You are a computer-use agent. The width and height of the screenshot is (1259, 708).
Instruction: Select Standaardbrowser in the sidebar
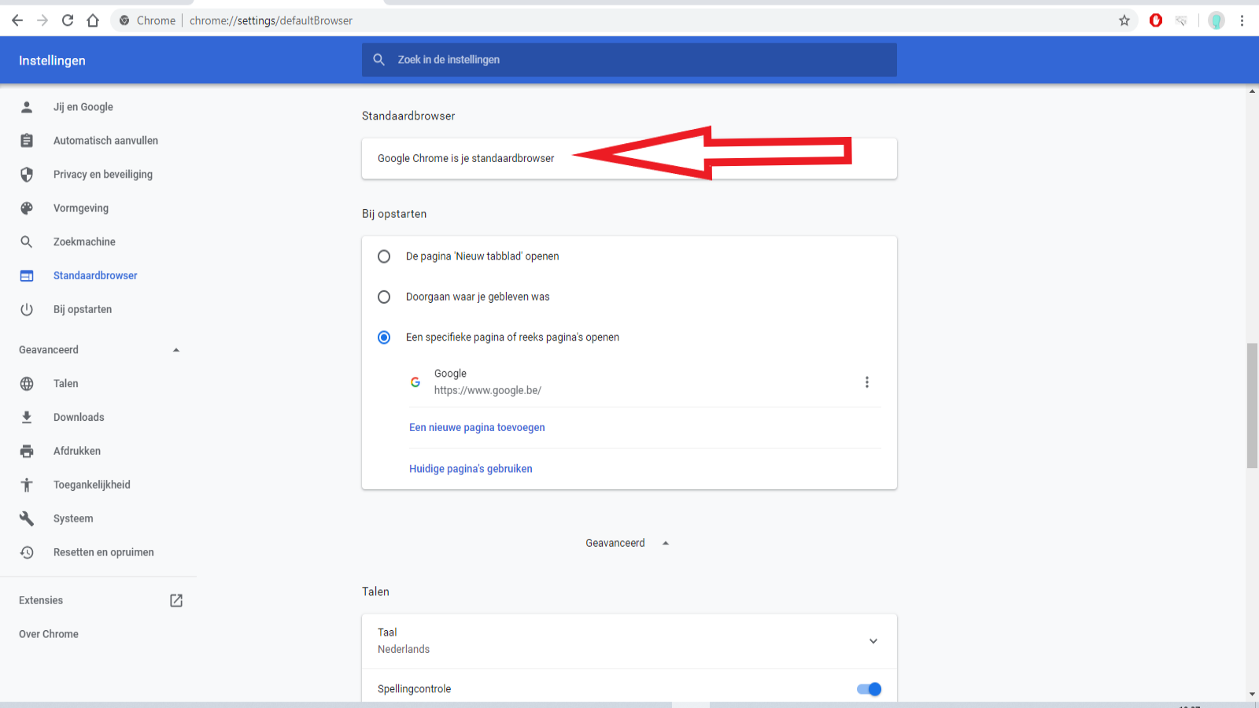[x=95, y=276]
